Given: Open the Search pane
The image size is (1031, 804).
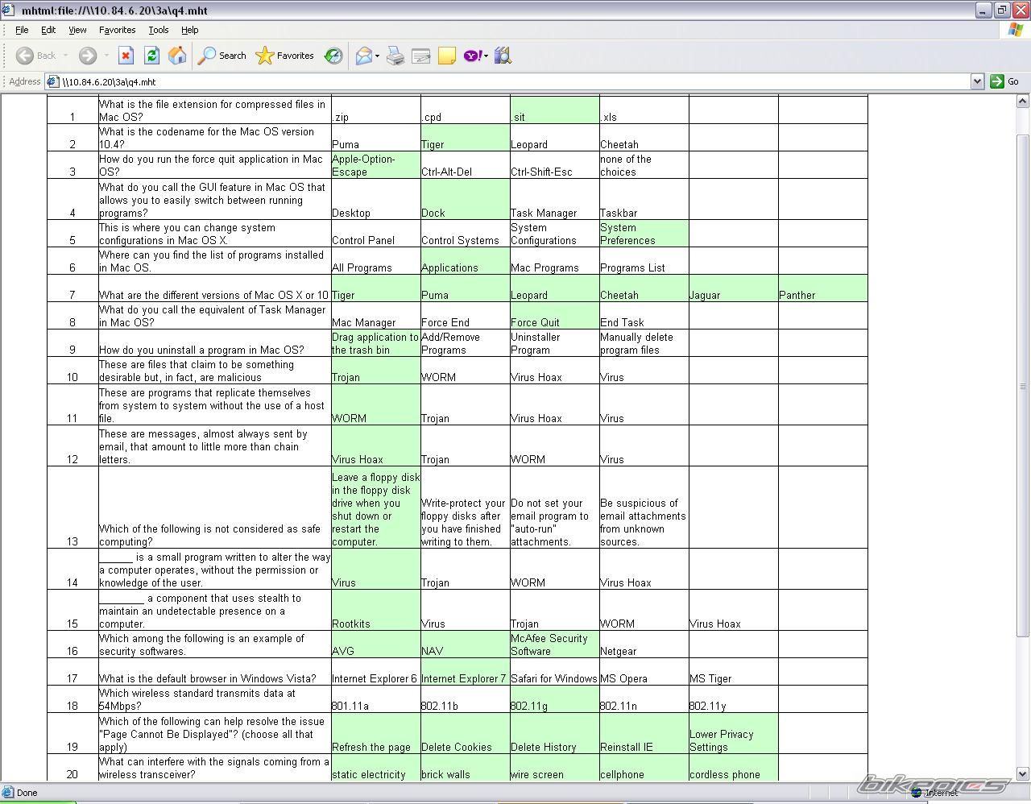Looking at the screenshot, I should tap(222, 56).
